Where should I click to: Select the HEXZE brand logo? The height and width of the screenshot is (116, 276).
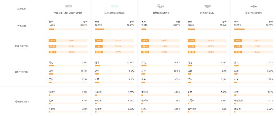(x=207, y=6)
